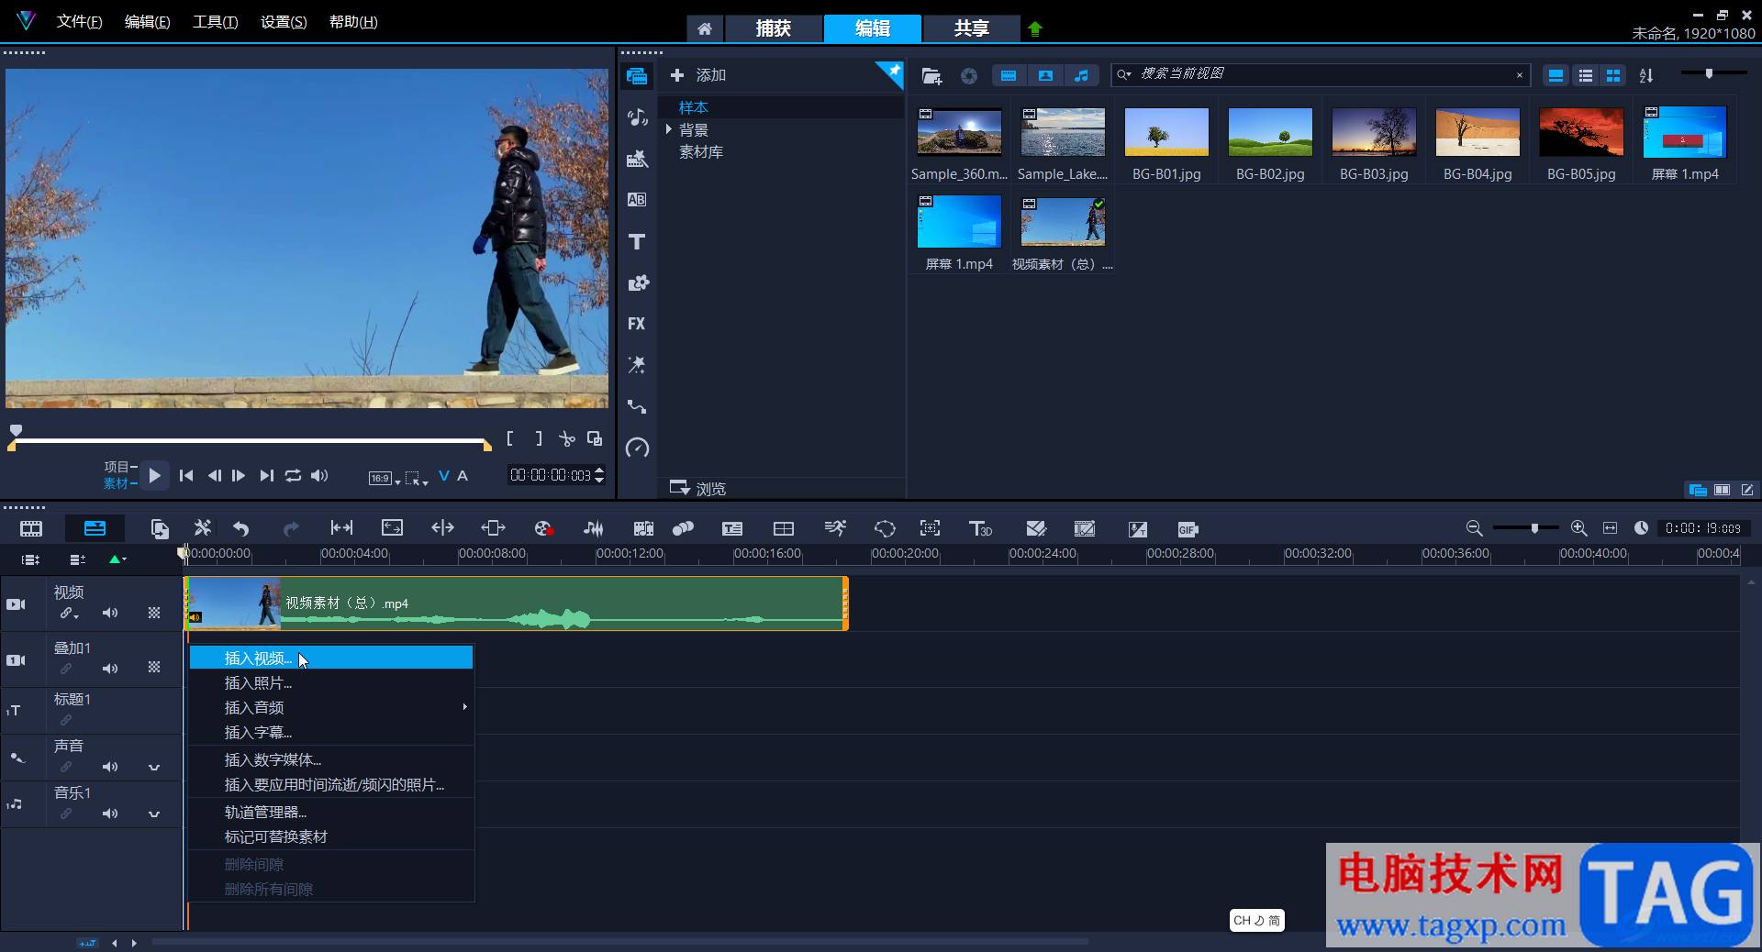The width and height of the screenshot is (1762, 952).
Task: Click the preview scrubber bar
Action: 251,442
